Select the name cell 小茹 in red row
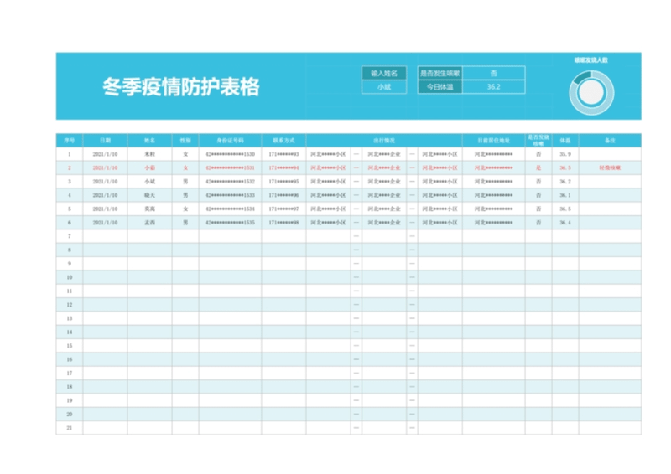 (149, 167)
